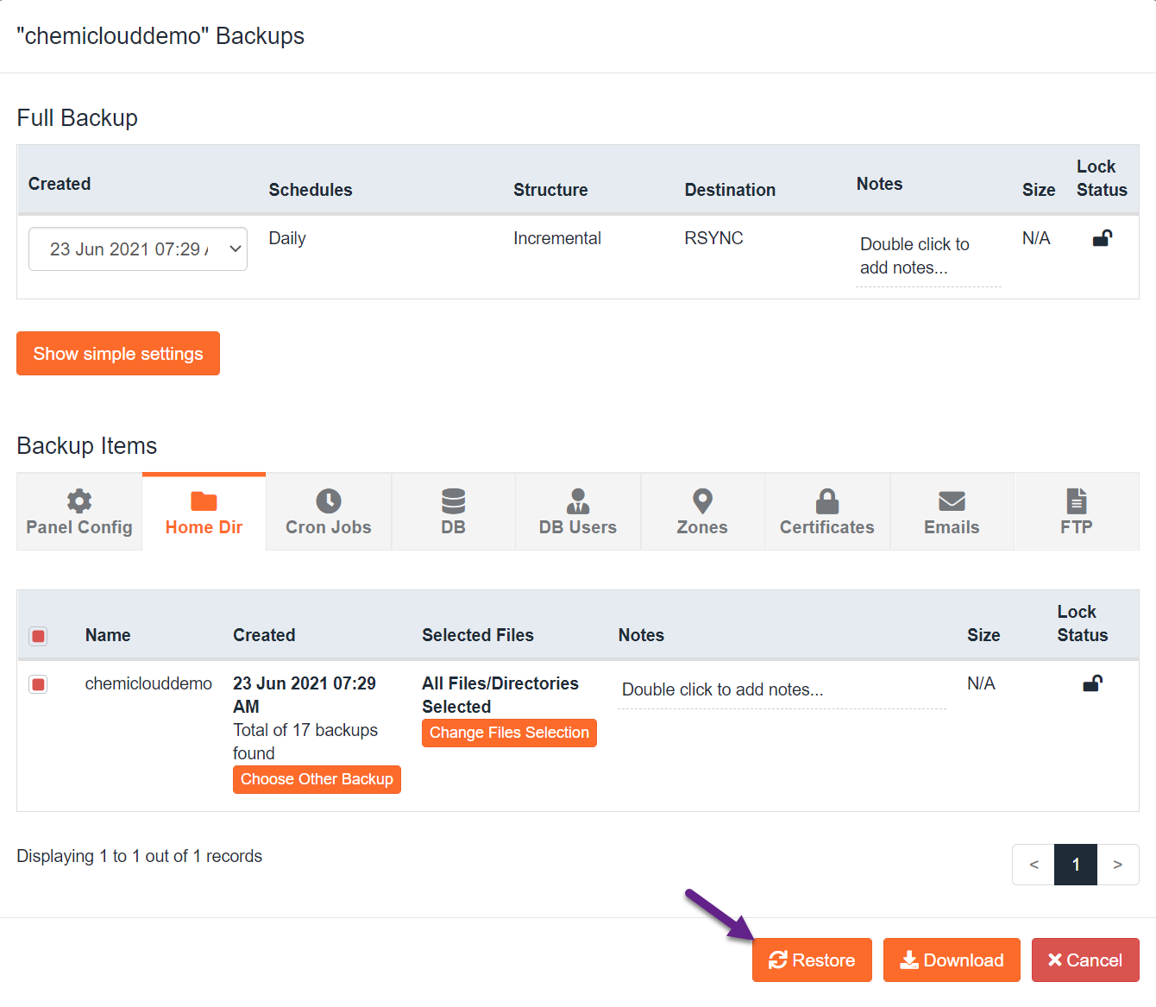Open the Zones backup section
The height and width of the screenshot is (1007, 1156).
701,511
